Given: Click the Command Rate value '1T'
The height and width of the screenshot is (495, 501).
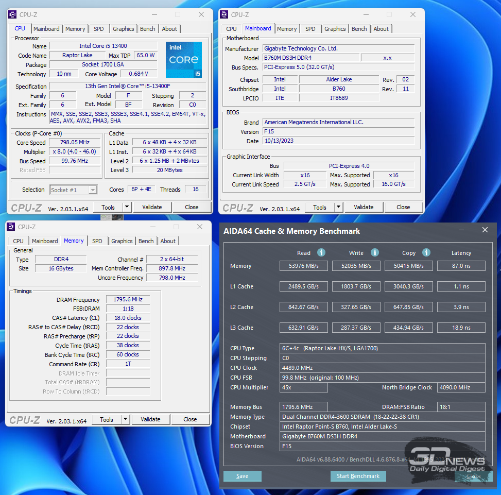Looking at the screenshot, I should click(128, 364).
